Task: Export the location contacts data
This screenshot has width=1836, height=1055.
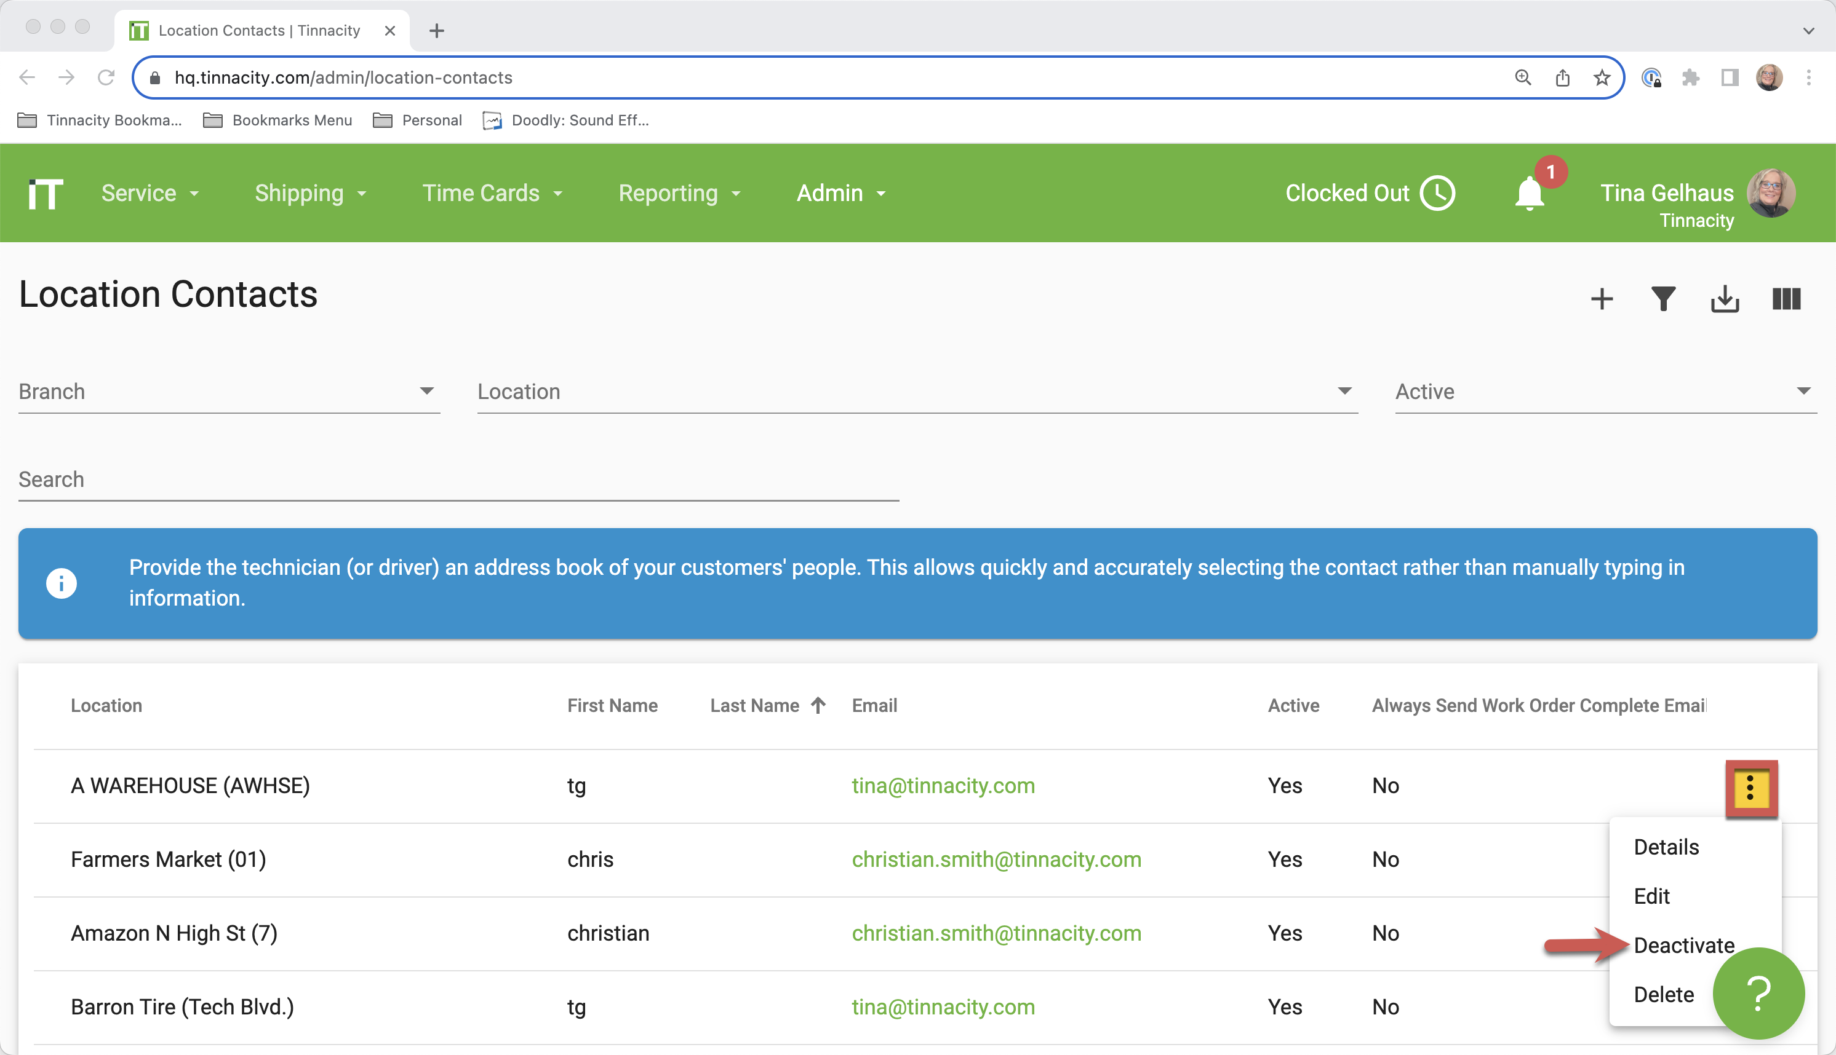Action: [x=1725, y=299]
